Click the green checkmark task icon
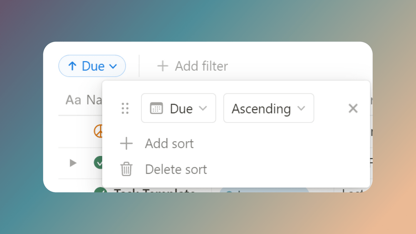 click(x=100, y=163)
